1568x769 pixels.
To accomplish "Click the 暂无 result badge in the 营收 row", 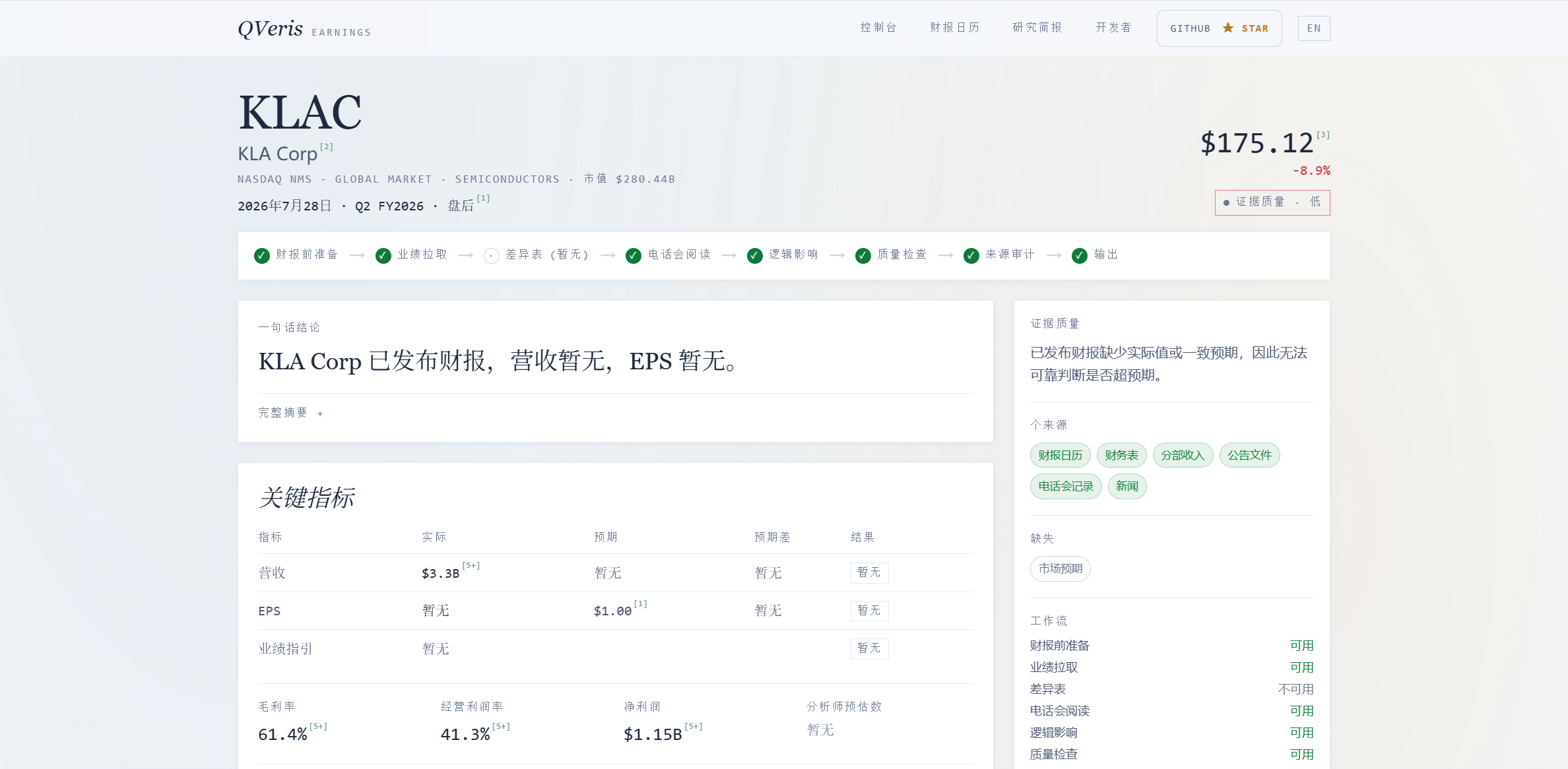I will tap(869, 572).
